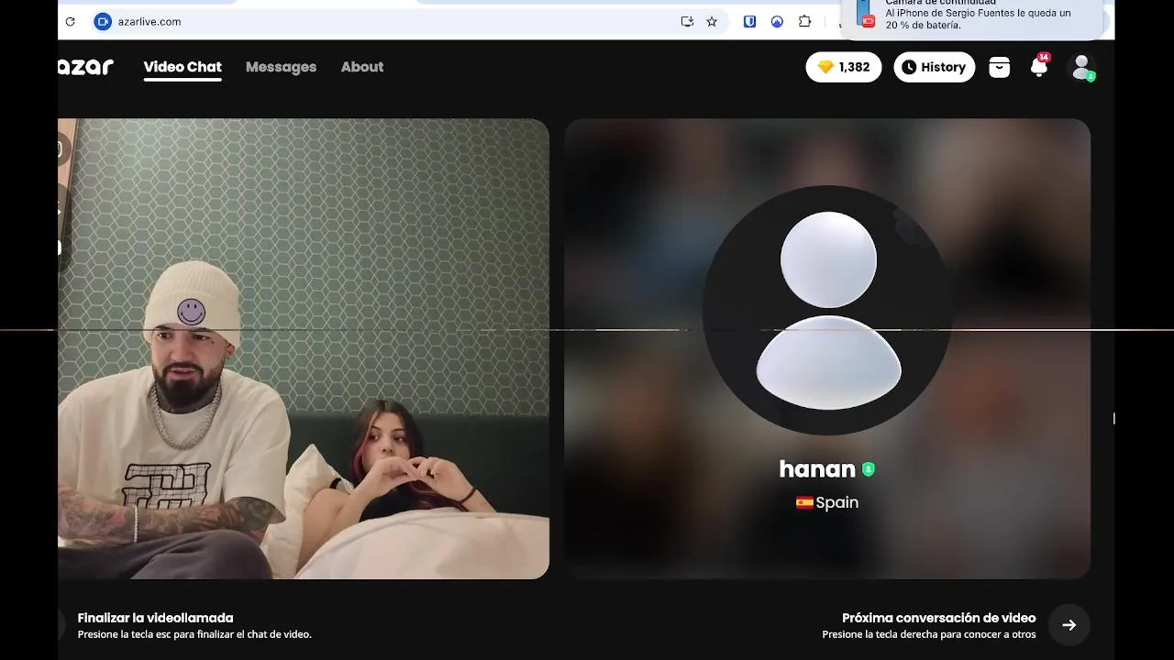Click the esc key hint text

[194, 634]
